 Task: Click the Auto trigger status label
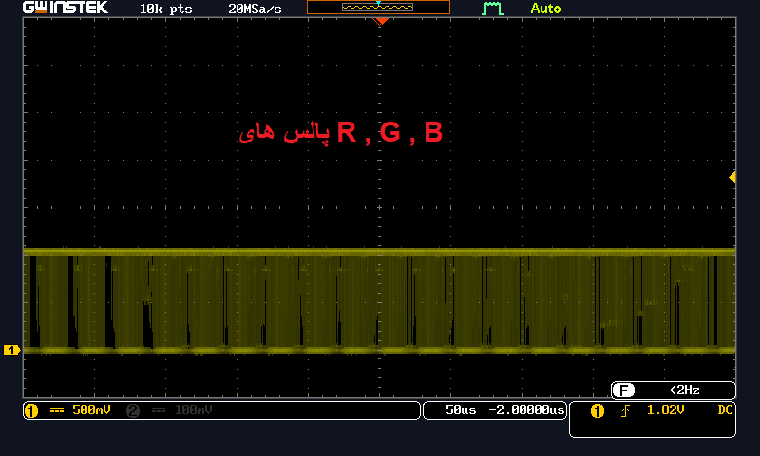tap(545, 9)
